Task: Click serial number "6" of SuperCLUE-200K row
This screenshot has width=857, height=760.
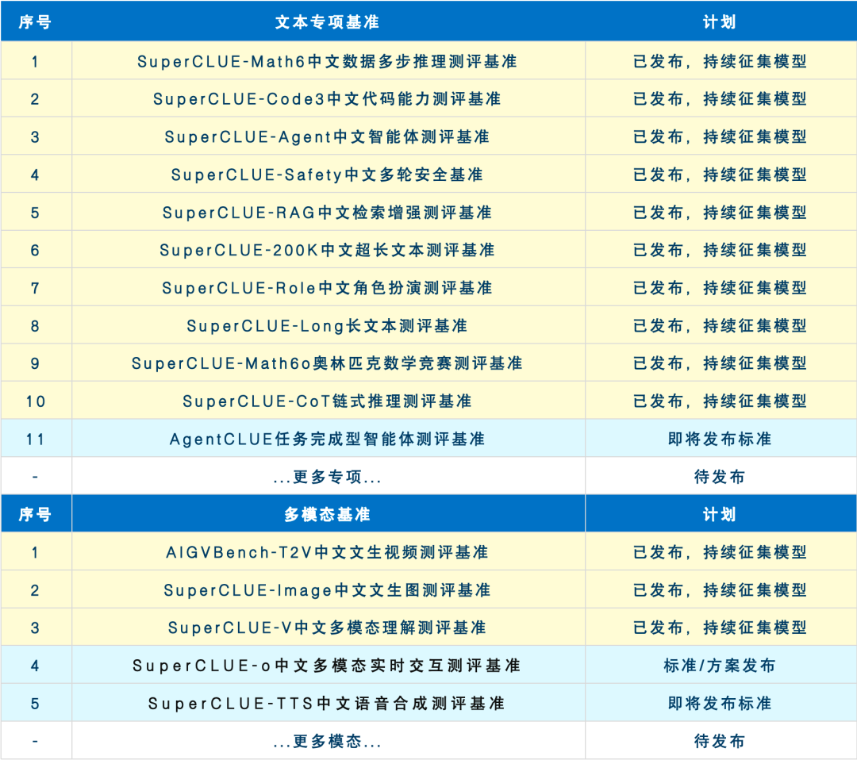Action: (x=36, y=250)
